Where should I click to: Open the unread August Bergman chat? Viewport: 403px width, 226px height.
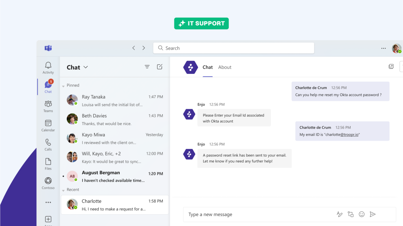115,176
